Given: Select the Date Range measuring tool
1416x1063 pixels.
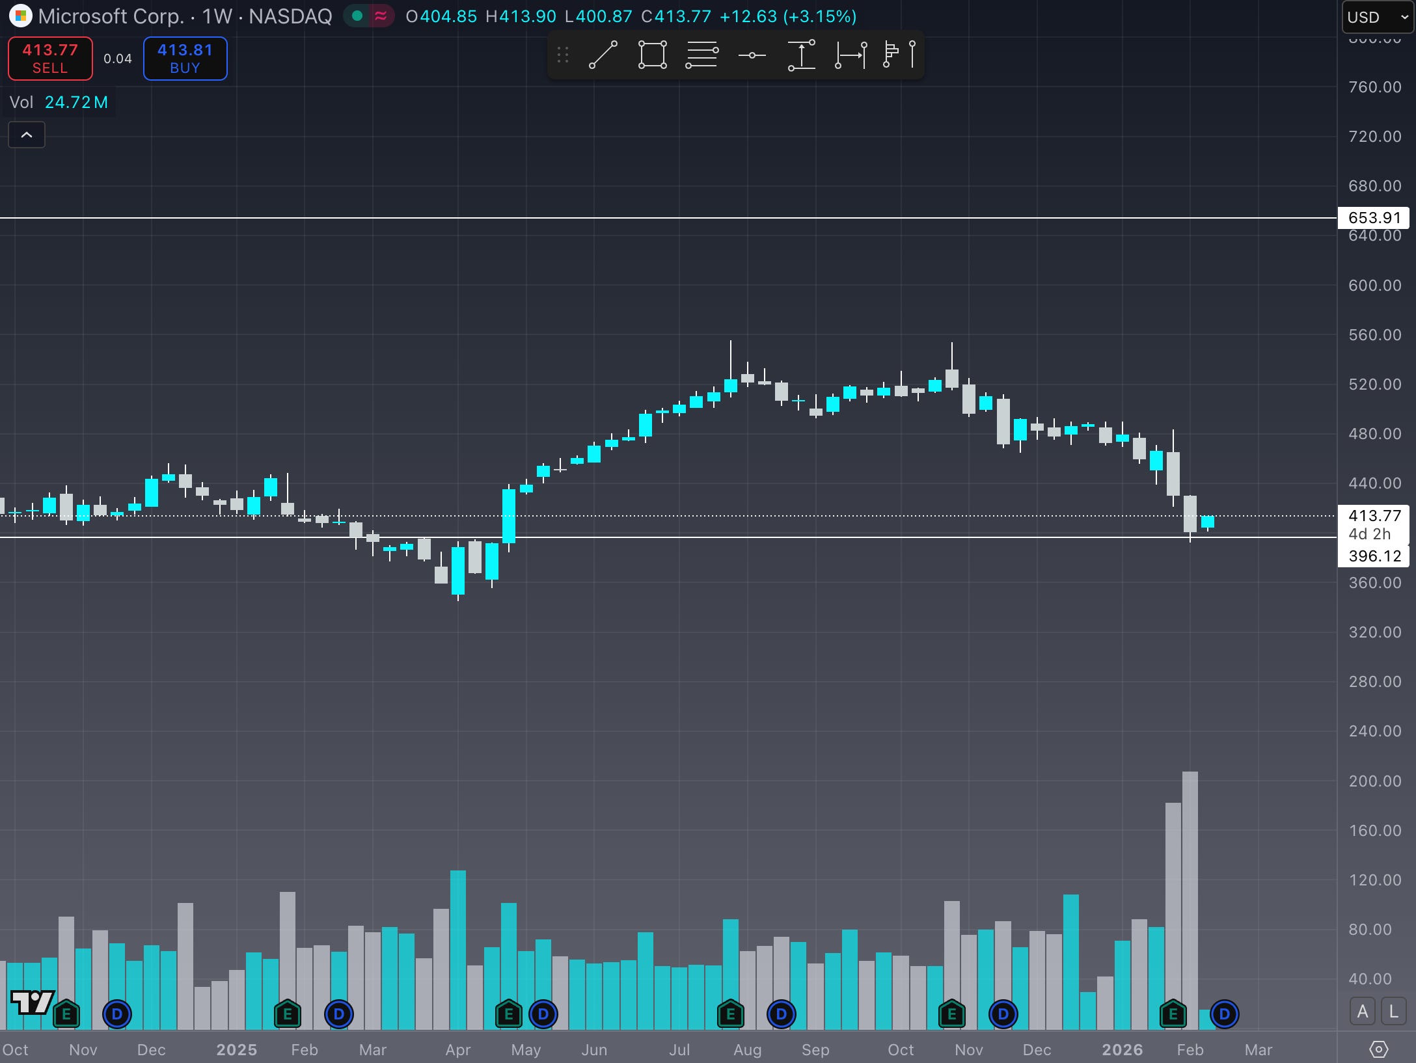Looking at the screenshot, I should (x=851, y=55).
